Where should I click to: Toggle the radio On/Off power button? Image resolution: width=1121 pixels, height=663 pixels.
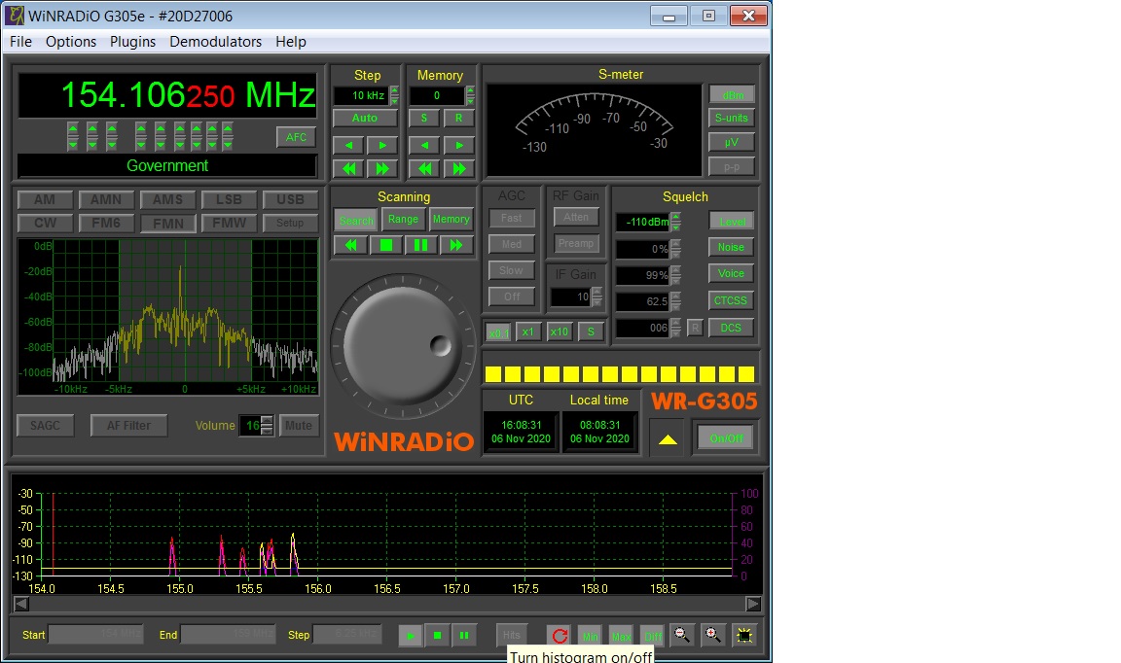click(725, 438)
